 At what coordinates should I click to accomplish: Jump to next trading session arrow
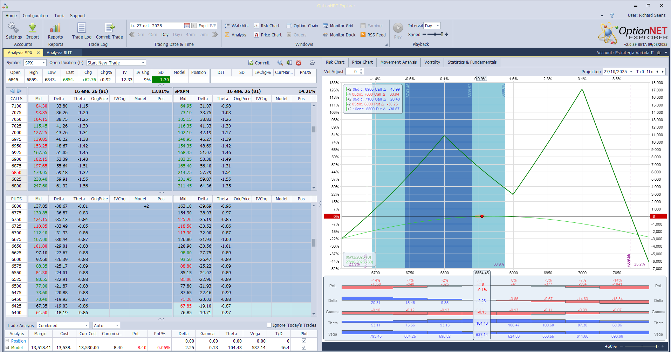click(x=215, y=34)
